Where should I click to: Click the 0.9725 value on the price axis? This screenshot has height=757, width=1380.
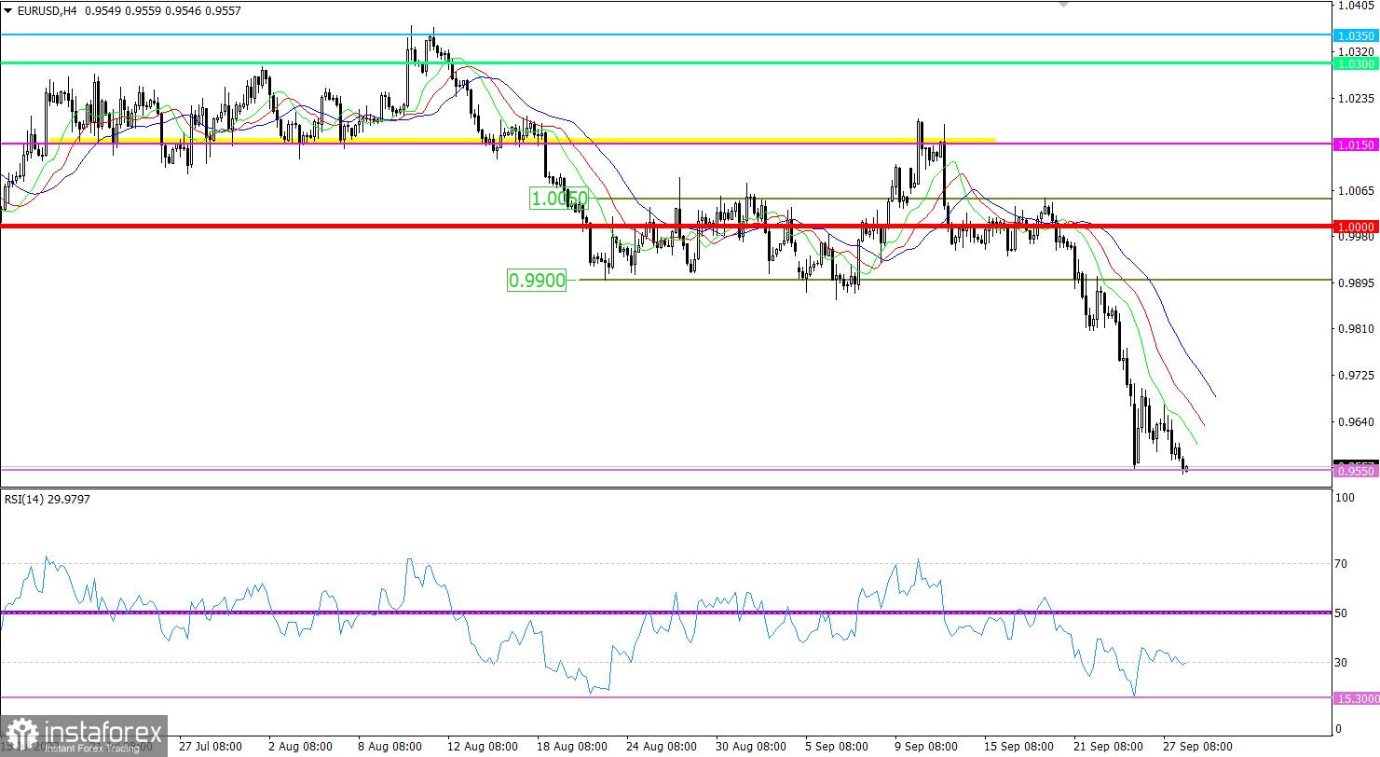pyautogui.click(x=1354, y=375)
